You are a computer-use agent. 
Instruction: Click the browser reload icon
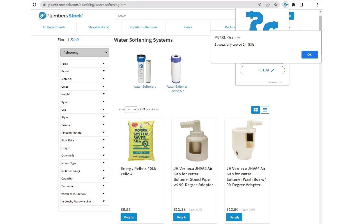click(x=34, y=5)
